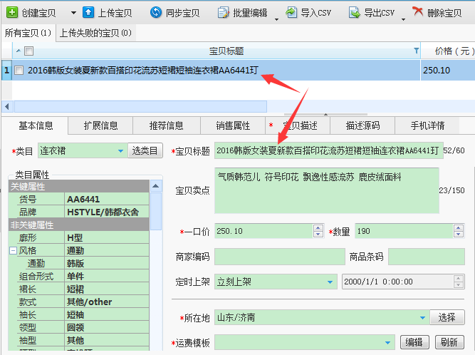Open the 类目 连衣裙 dropdown
Image resolution: width=475 pixels, height=355 pixels.
120,151
